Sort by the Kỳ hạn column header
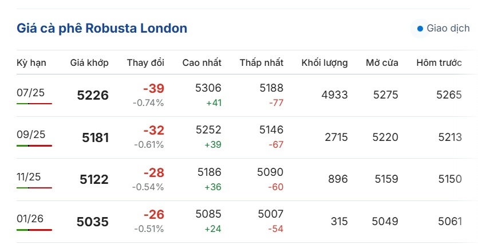The height and width of the screenshot is (244, 478). [31, 63]
